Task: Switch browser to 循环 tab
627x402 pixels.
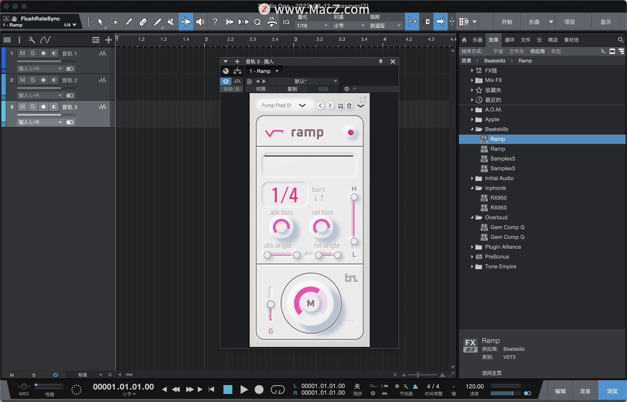Action: coord(509,40)
